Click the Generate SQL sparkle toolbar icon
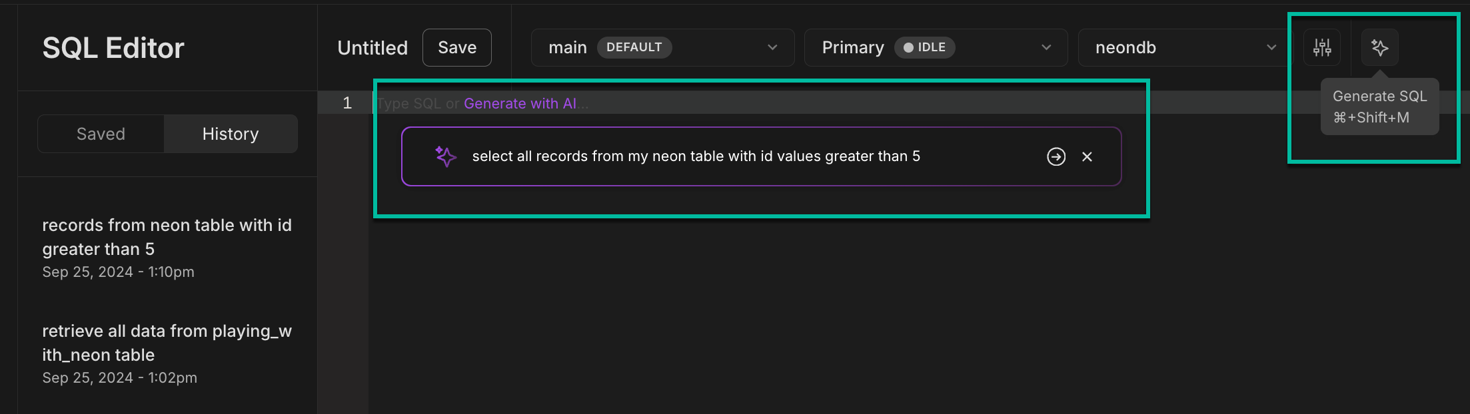This screenshot has height=414, width=1470. pyautogui.click(x=1379, y=47)
